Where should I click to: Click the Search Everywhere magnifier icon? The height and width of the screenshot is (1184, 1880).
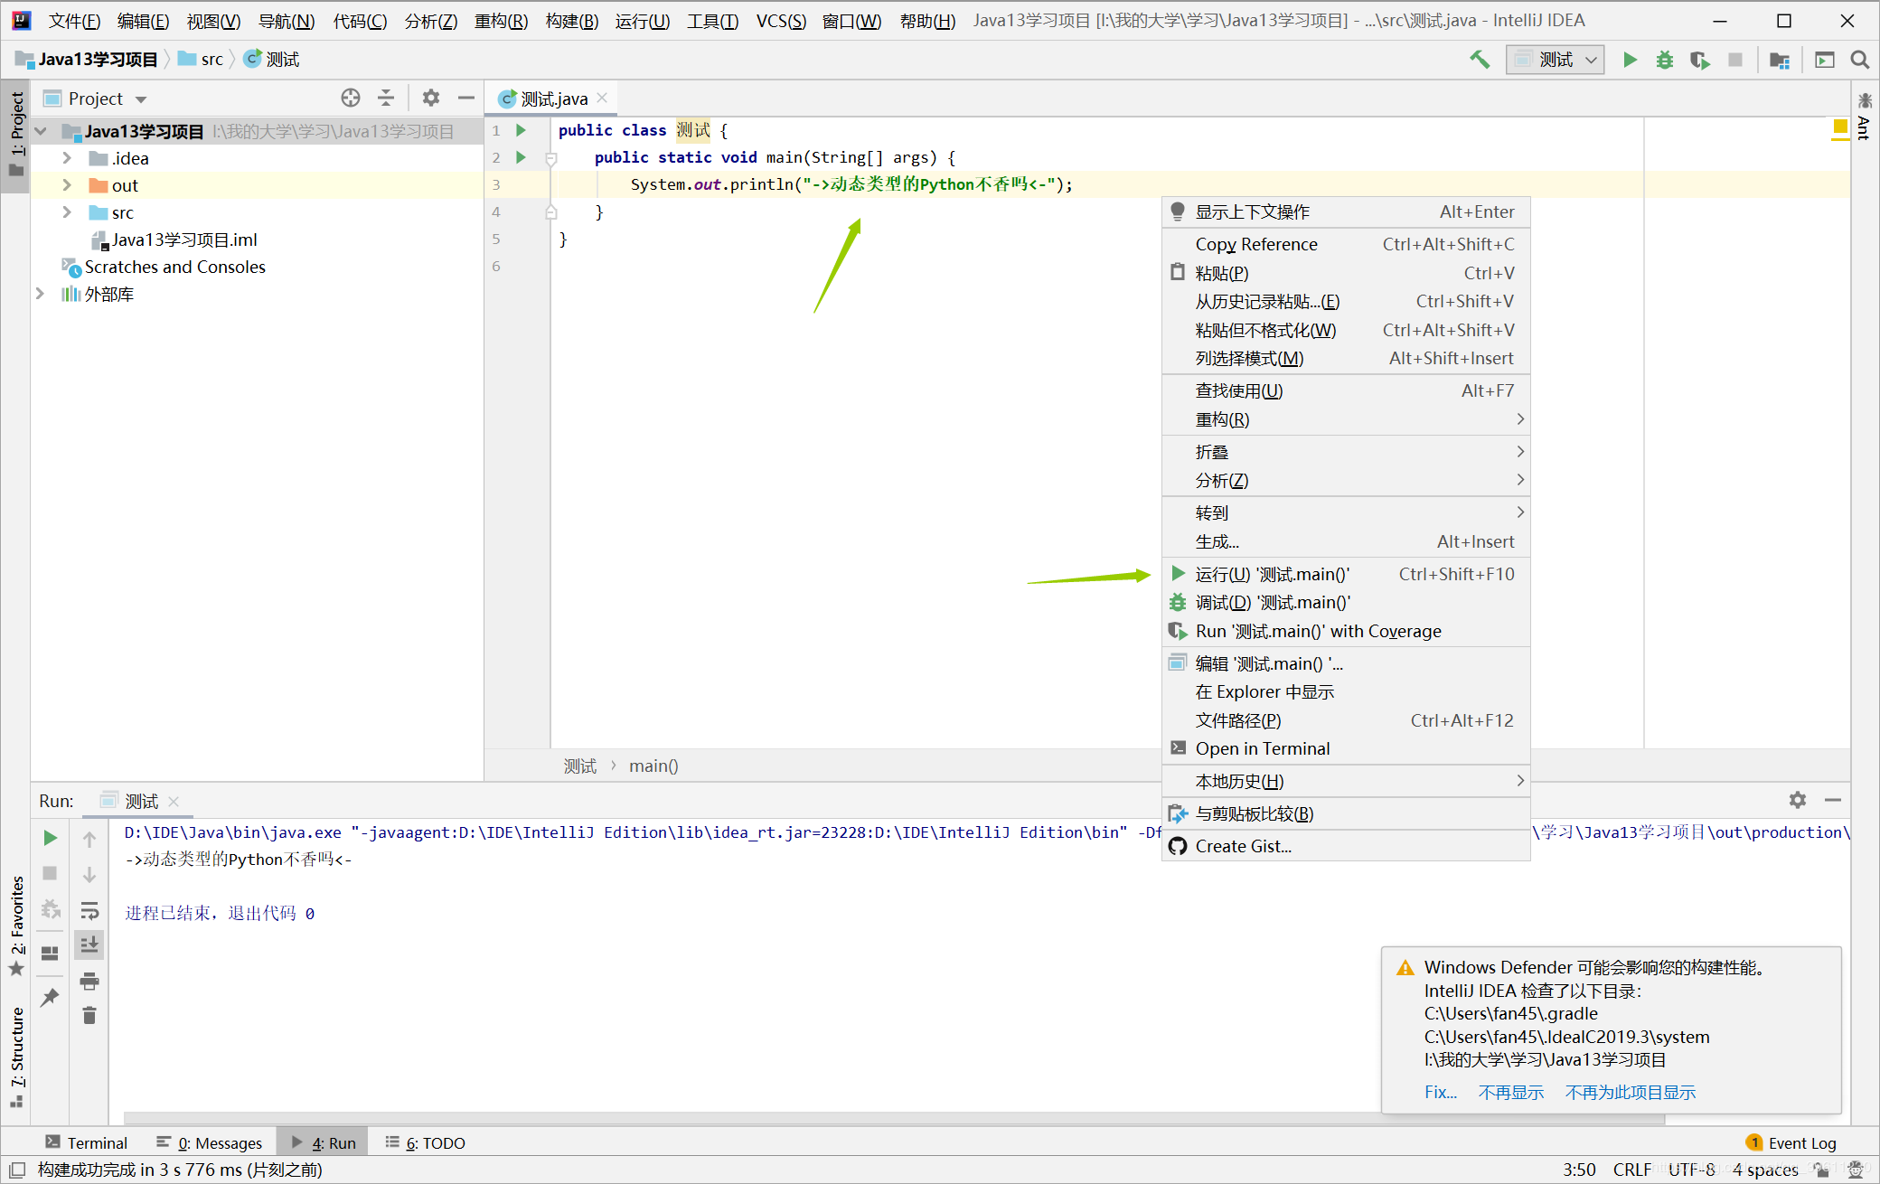1859,60
